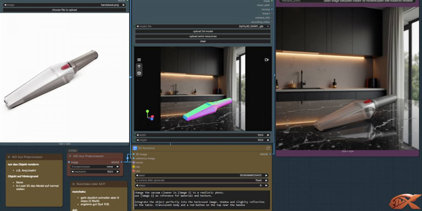Click the up-arrow icon in 3D viewer
The height and width of the screenshot is (211, 422).
point(139,66)
